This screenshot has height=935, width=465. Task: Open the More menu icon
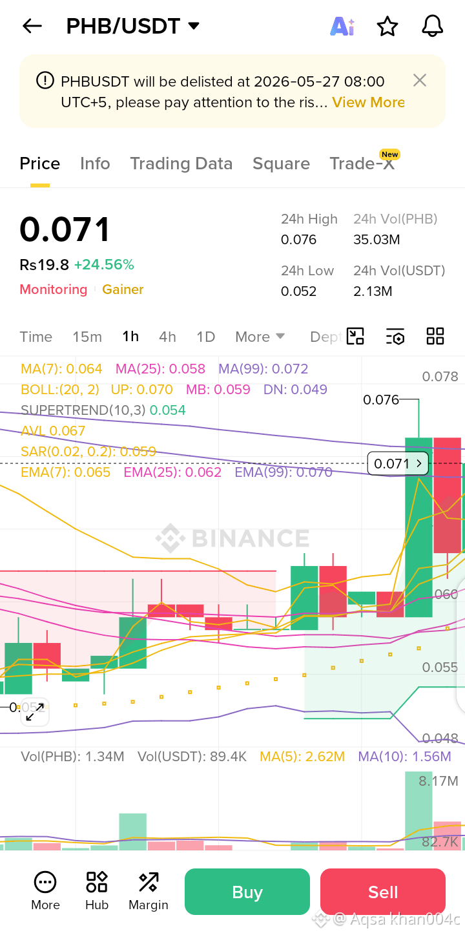pyautogui.click(x=45, y=891)
